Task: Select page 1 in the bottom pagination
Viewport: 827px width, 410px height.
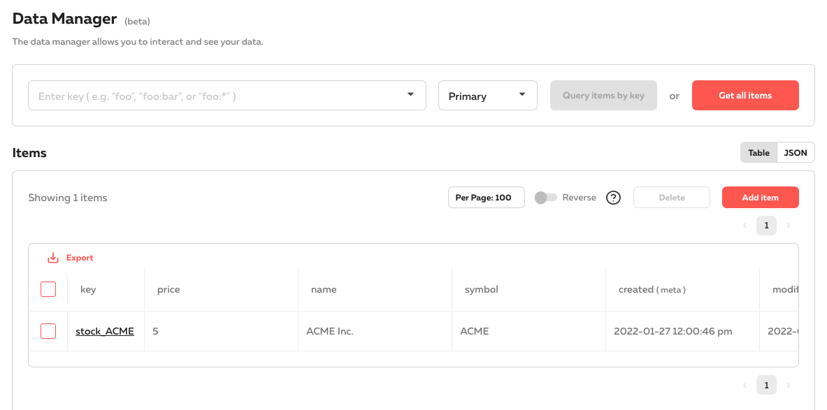Action: tap(766, 385)
